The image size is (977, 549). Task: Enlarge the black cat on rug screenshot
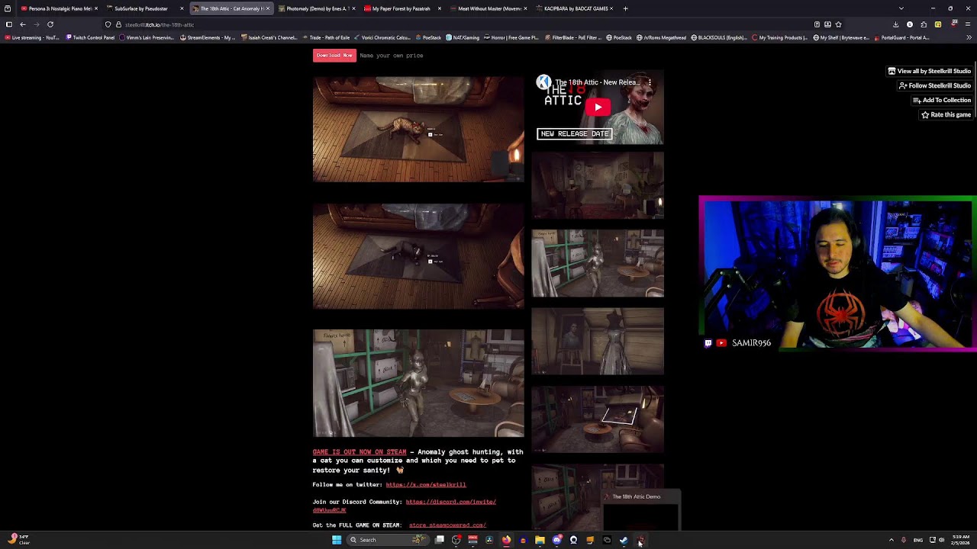click(x=418, y=255)
